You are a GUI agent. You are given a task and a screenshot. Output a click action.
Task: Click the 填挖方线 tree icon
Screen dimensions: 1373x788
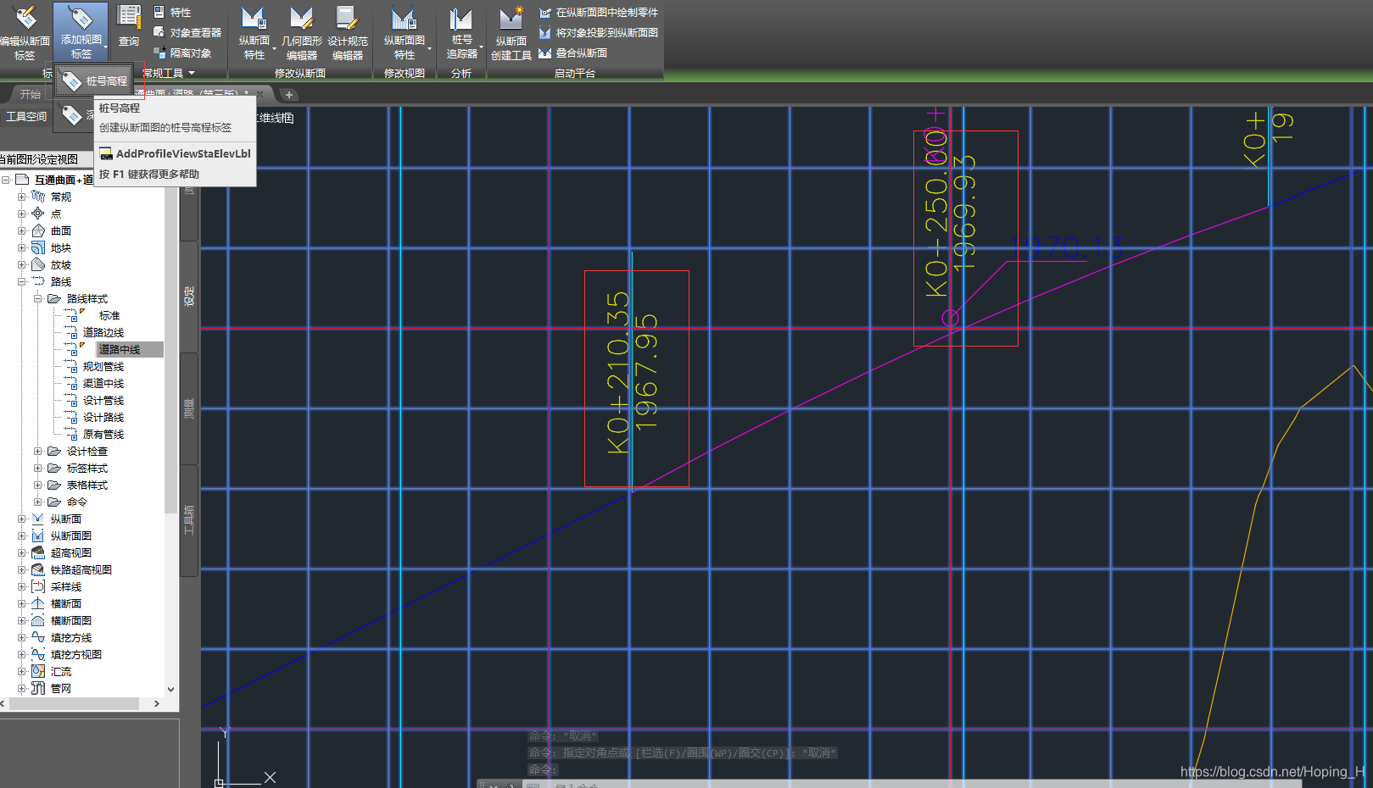[38, 637]
